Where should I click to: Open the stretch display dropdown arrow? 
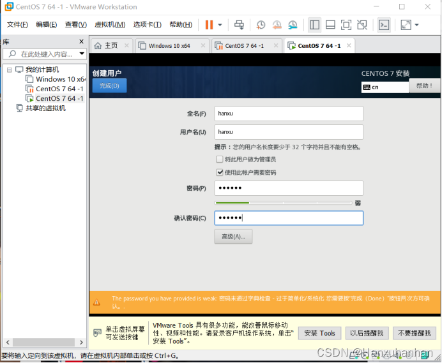click(x=417, y=25)
